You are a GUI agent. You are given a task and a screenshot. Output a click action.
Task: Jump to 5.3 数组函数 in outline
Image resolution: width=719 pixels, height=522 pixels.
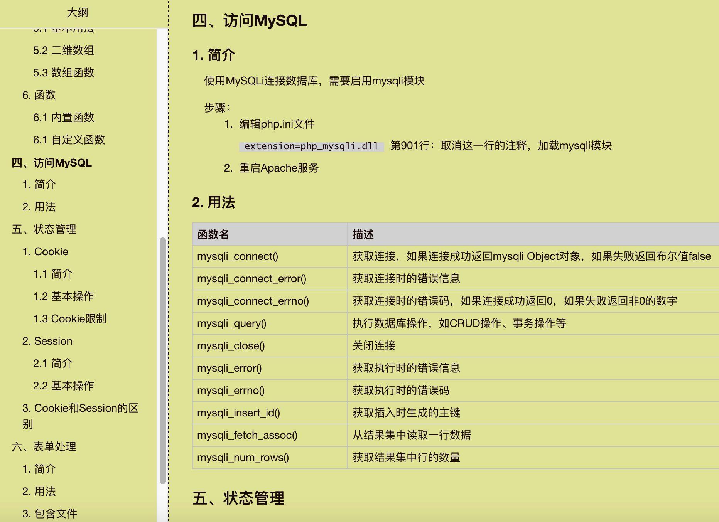pyautogui.click(x=64, y=72)
